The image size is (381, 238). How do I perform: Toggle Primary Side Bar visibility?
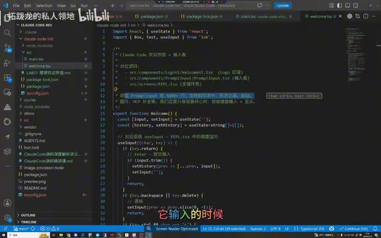point(339,5)
